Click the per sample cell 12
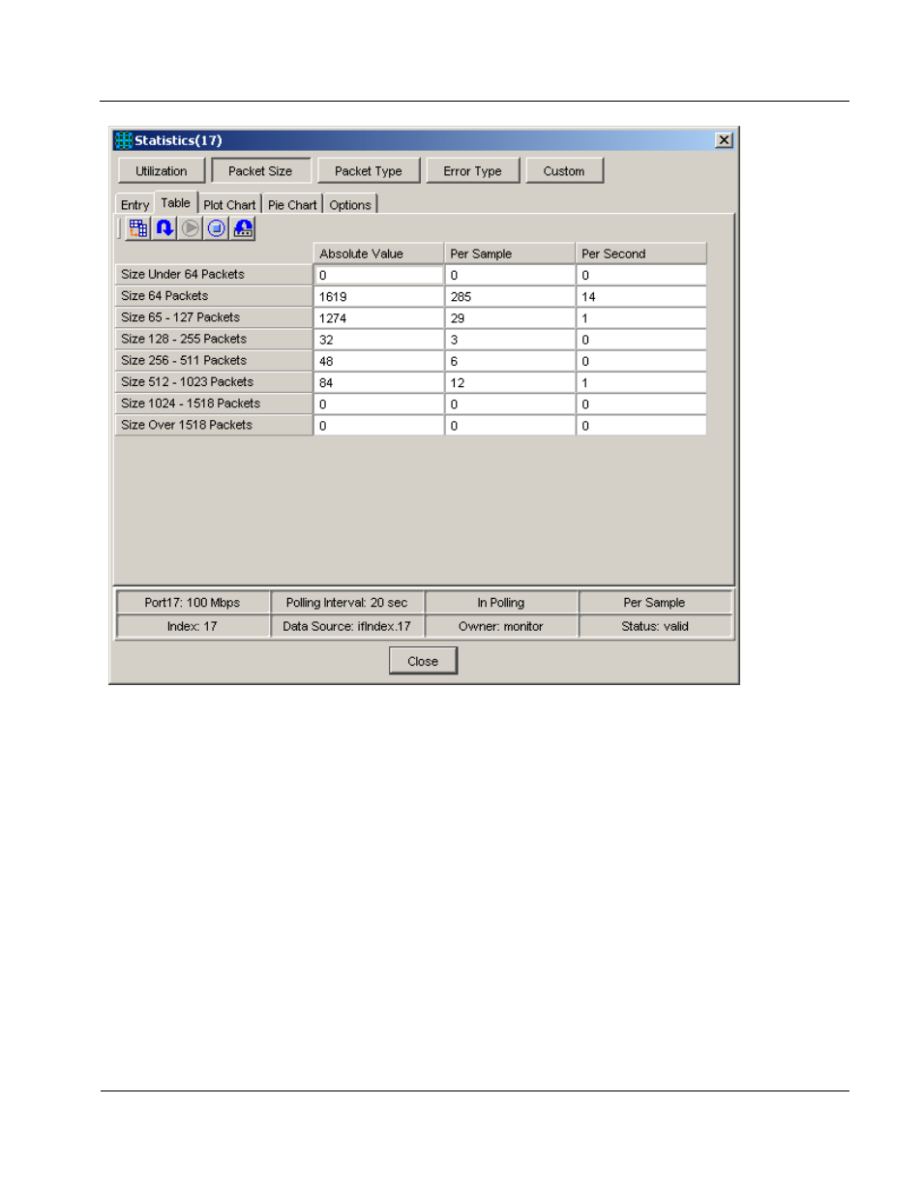Screen dimensions: 923x1195 510,383
